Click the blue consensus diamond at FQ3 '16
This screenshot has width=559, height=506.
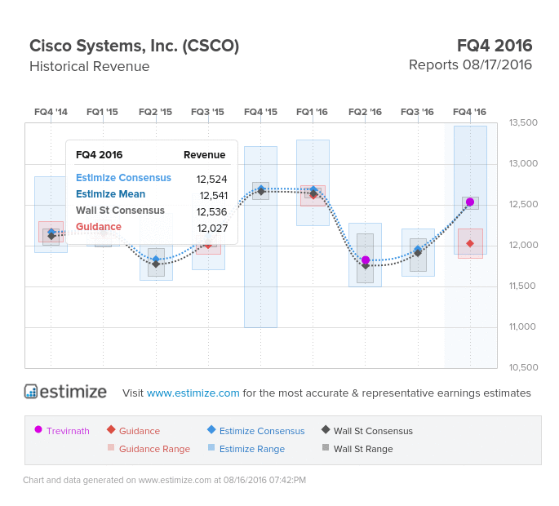418,249
